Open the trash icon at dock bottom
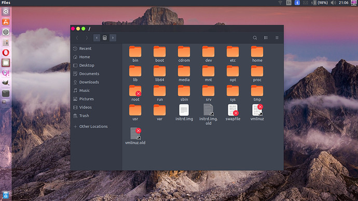Screen dimensions: 358x201 point(6,195)
